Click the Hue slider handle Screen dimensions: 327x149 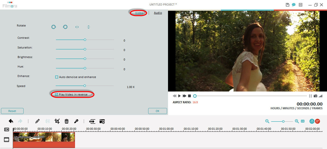pos(85,68)
